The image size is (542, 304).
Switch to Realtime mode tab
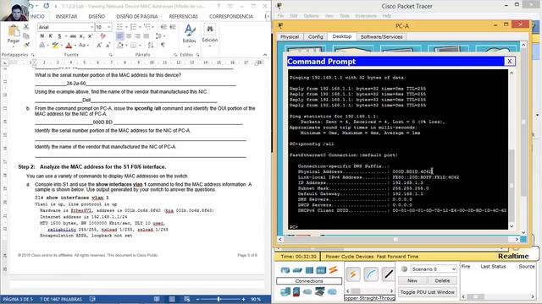coord(513,256)
